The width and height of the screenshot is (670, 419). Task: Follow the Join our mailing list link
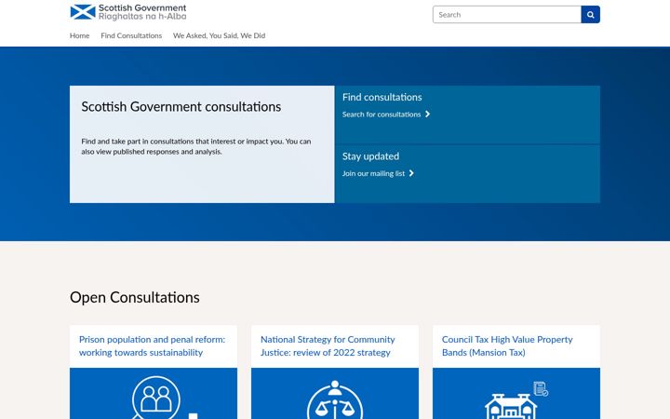pos(373,173)
